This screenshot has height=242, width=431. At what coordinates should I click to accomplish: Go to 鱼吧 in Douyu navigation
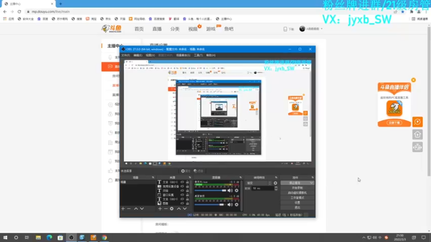click(228, 29)
